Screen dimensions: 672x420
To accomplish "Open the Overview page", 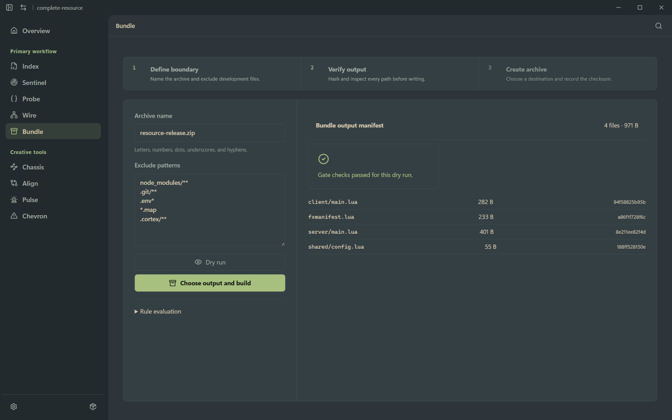I will (x=53, y=31).
